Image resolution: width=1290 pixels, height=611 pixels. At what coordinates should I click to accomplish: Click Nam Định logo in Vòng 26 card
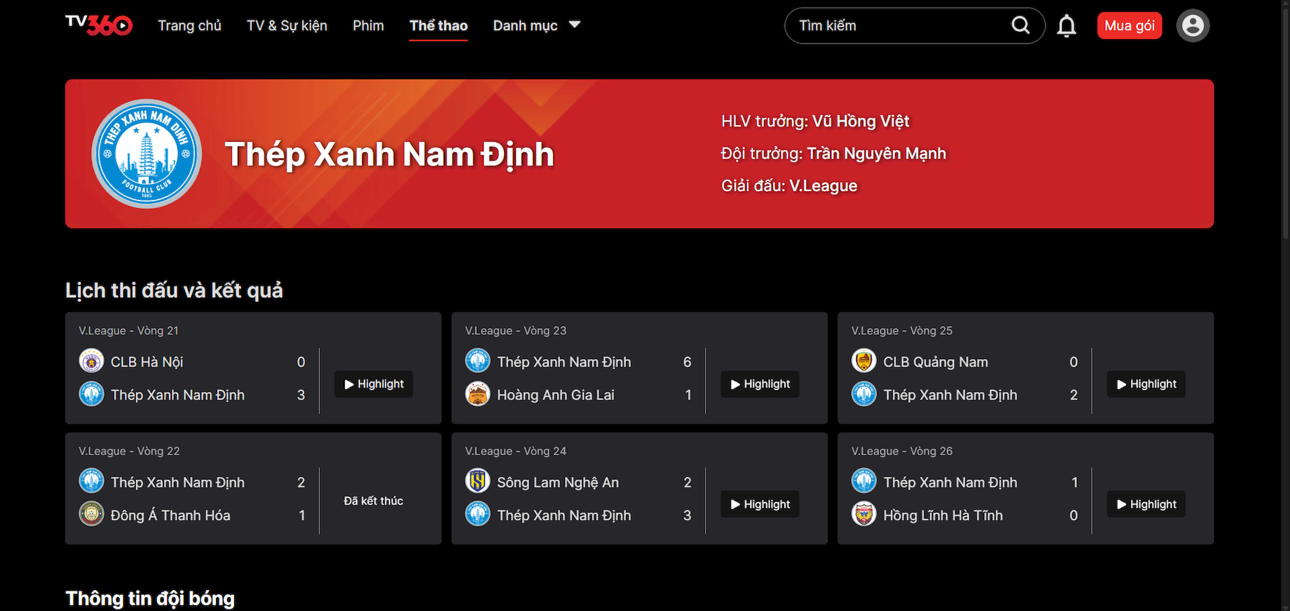click(x=864, y=481)
